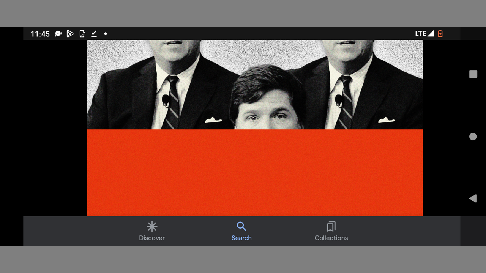
Task: Switch to the Discover label
Action: pyautogui.click(x=152, y=238)
